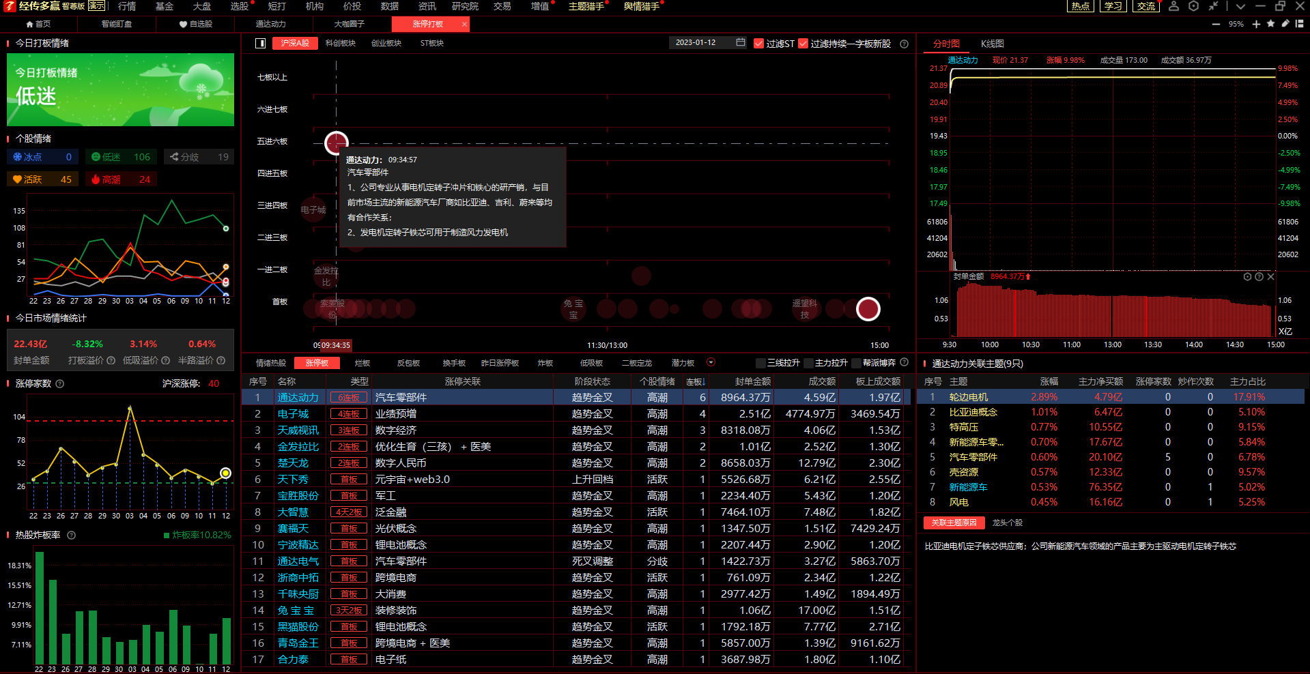Open the 通达动力 stock link
Viewport: 1310px width, 674px height.
(x=298, y=398)
